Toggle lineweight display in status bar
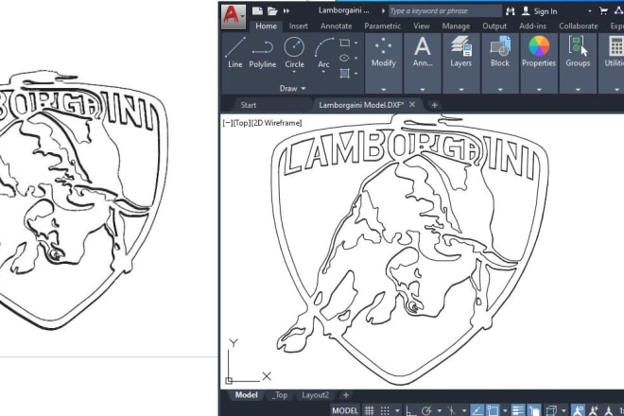The height and width of the screenshot is (416, 624). pyautogui.click(x=517, y=410)
